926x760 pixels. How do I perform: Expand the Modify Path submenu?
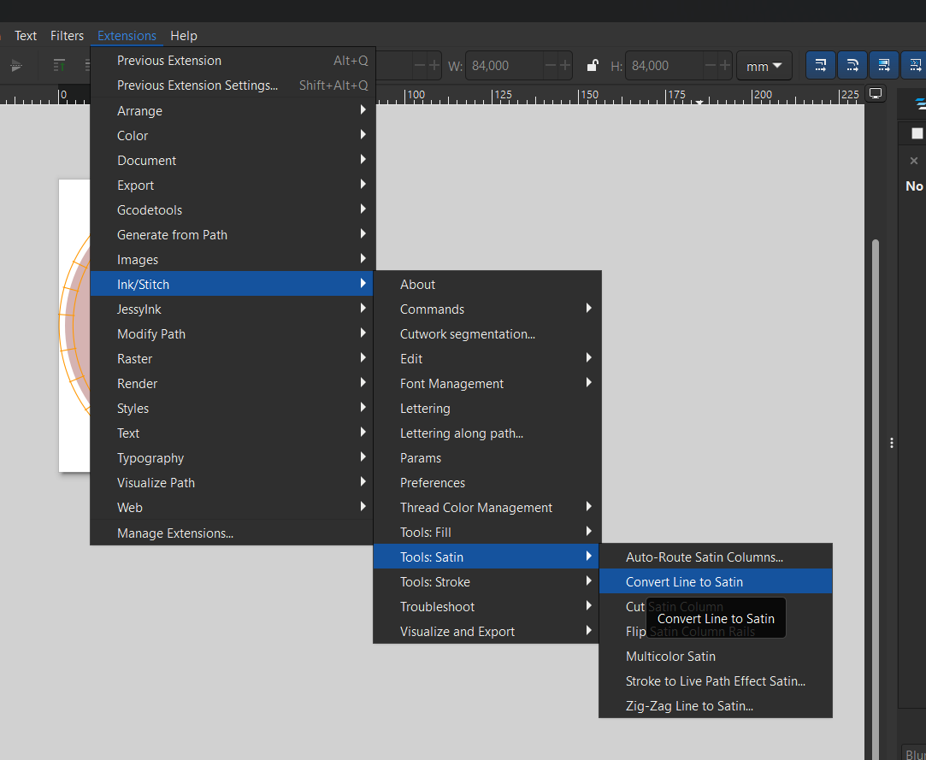pyautogui.click(x=233, y=334)
